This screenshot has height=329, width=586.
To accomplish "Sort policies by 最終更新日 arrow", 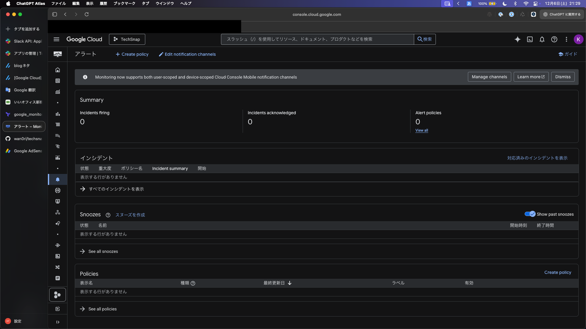I will (290, 283).
